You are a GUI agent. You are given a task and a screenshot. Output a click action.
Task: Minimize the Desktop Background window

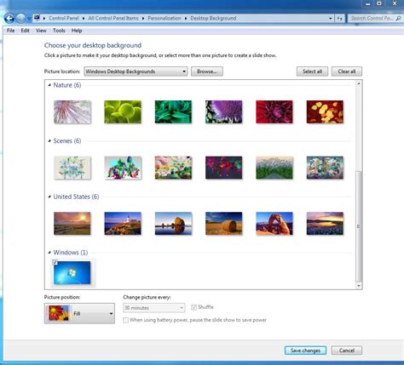pos(368,3)
